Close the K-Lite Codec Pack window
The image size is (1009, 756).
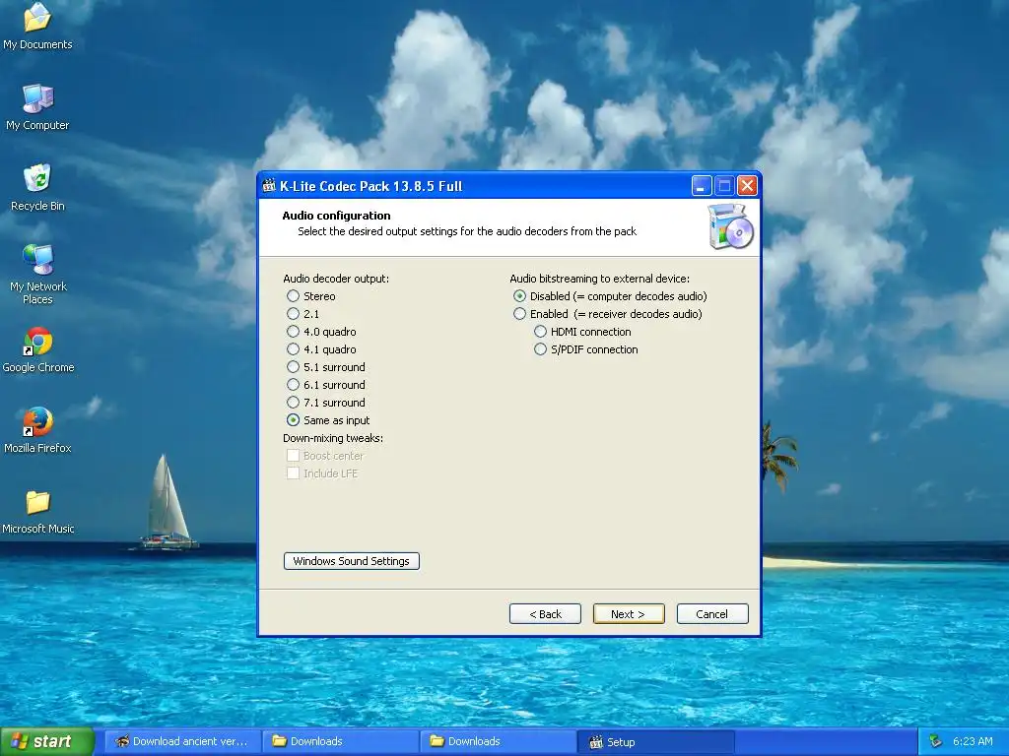click(747, 186)
